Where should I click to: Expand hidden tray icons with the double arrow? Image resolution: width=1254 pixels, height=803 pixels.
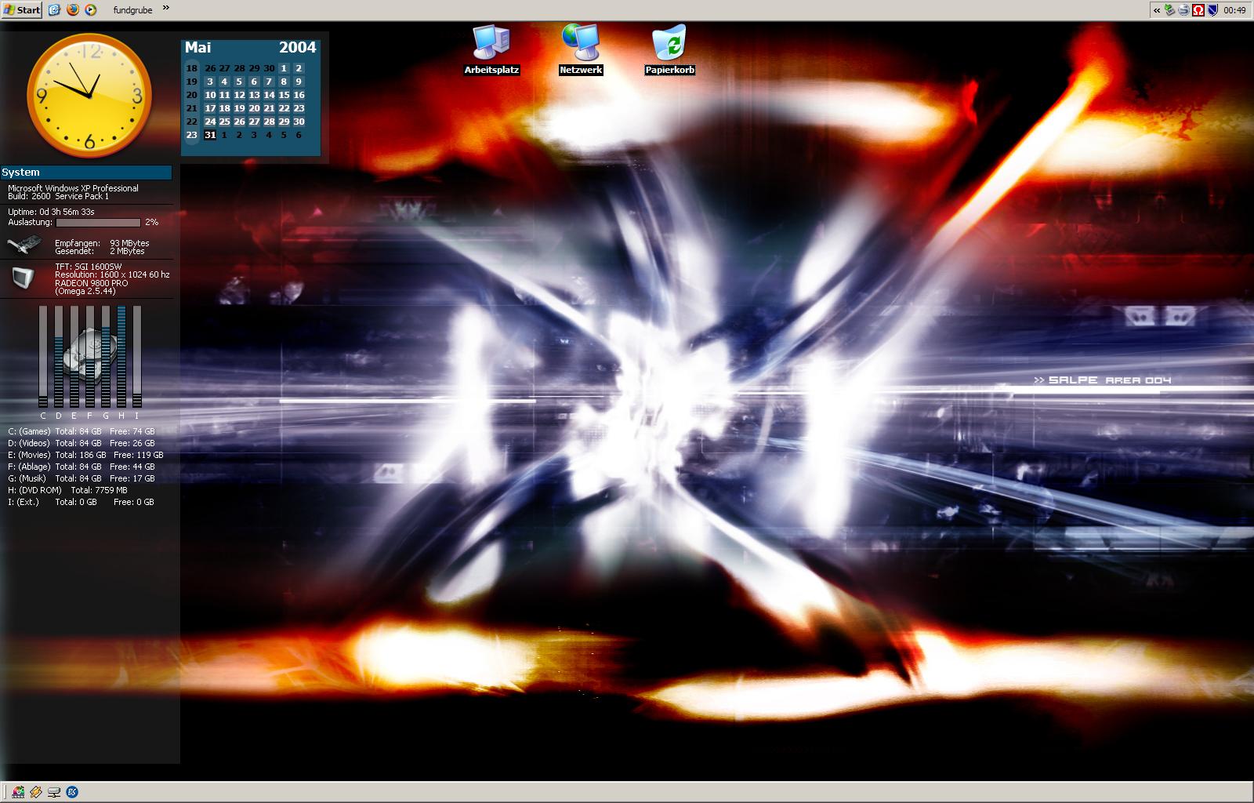point(1157,10)
